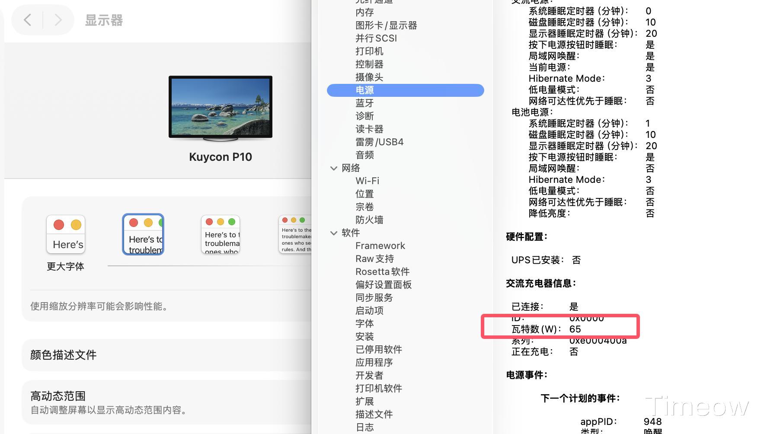Viewport: 761px width, 434px height.
Task: Select 扩展 in the software list
Action: [365, 402]
